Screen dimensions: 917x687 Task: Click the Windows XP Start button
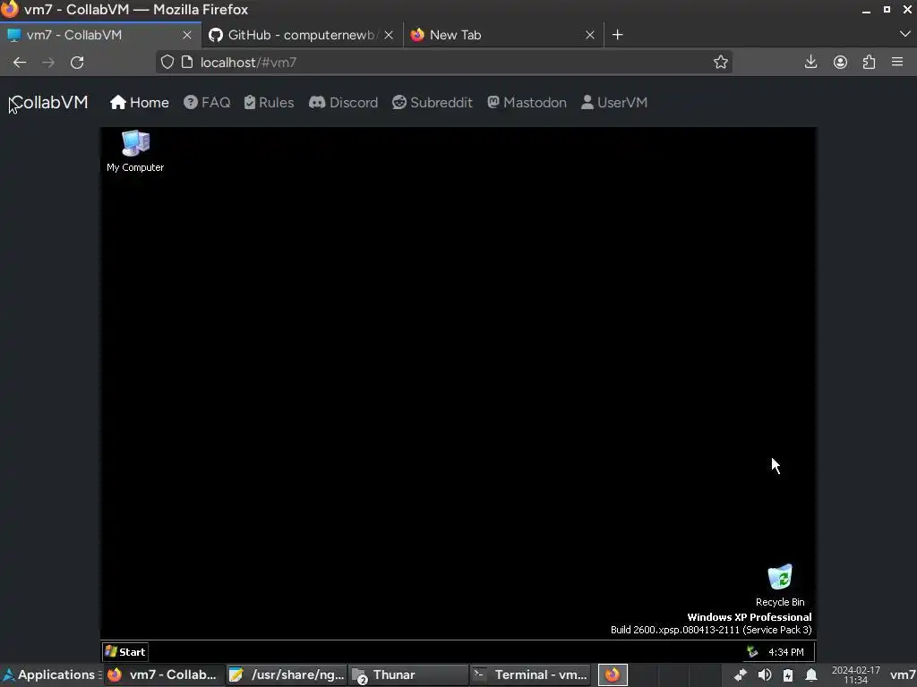(125, 652)
